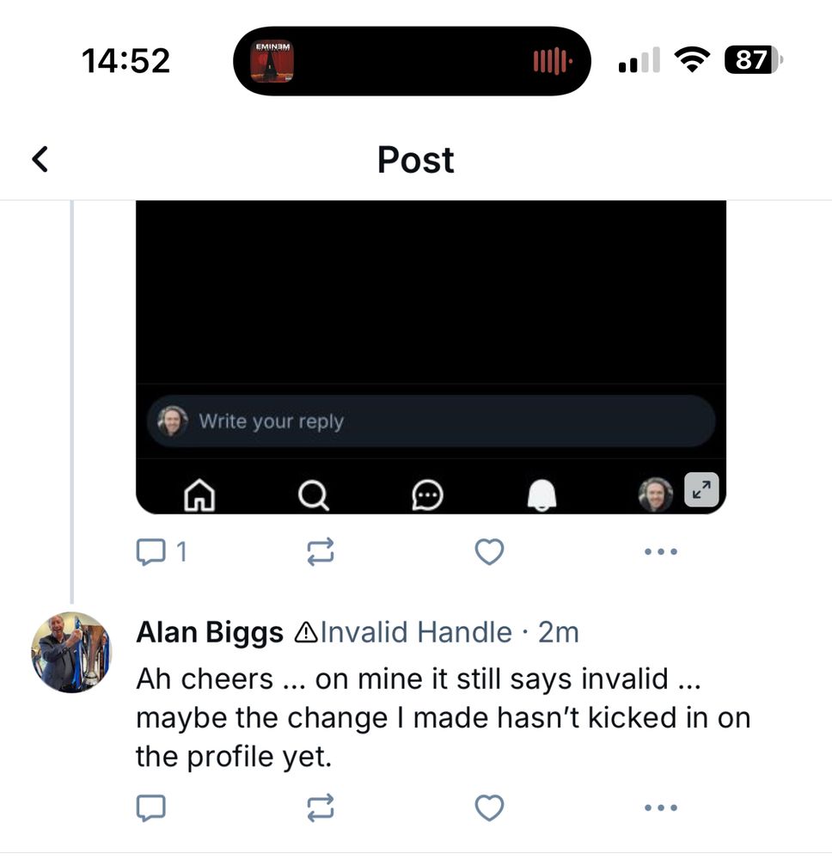This screenshot has height=860, width=832.
Task: Click the invalid handle warning triangle icon
Action: click(x=305, y=631)
